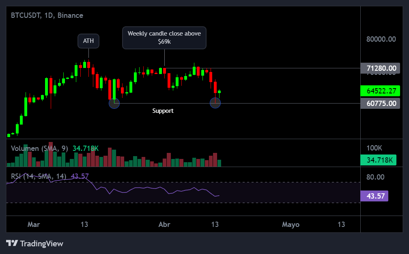Click the Volumen (SMA, 9) indicator legend
Viewport: 409px width, 254px height.
point(39,148)
